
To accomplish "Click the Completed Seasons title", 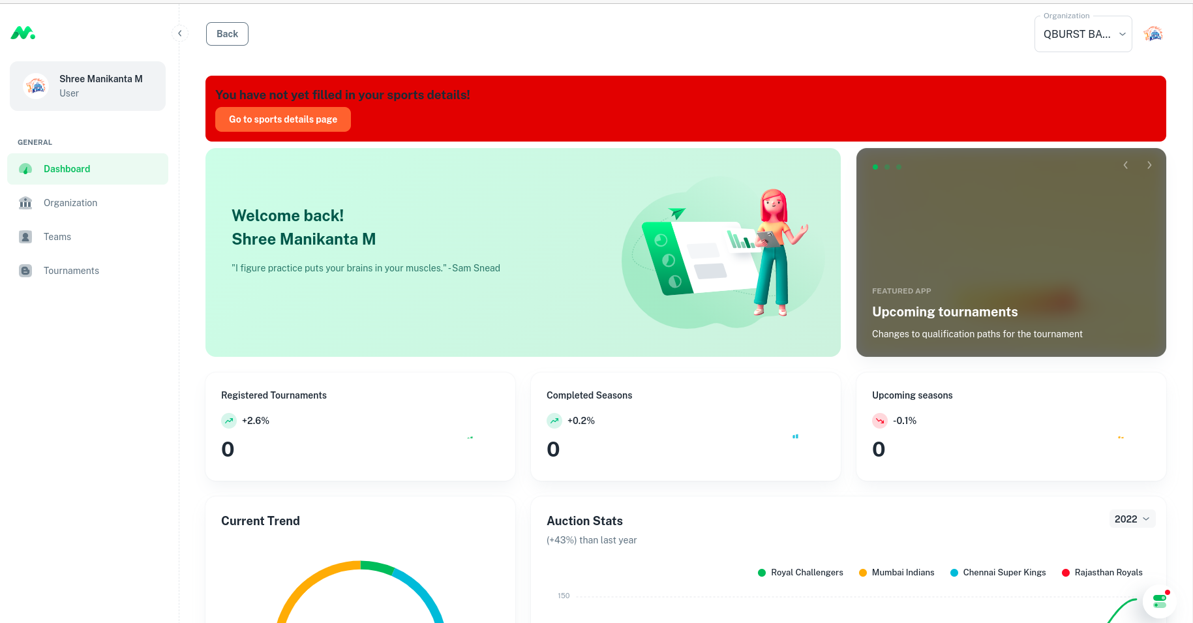I will 590,395.
